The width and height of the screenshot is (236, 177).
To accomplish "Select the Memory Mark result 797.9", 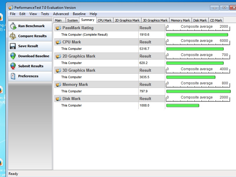I will (x=143, y=91).
